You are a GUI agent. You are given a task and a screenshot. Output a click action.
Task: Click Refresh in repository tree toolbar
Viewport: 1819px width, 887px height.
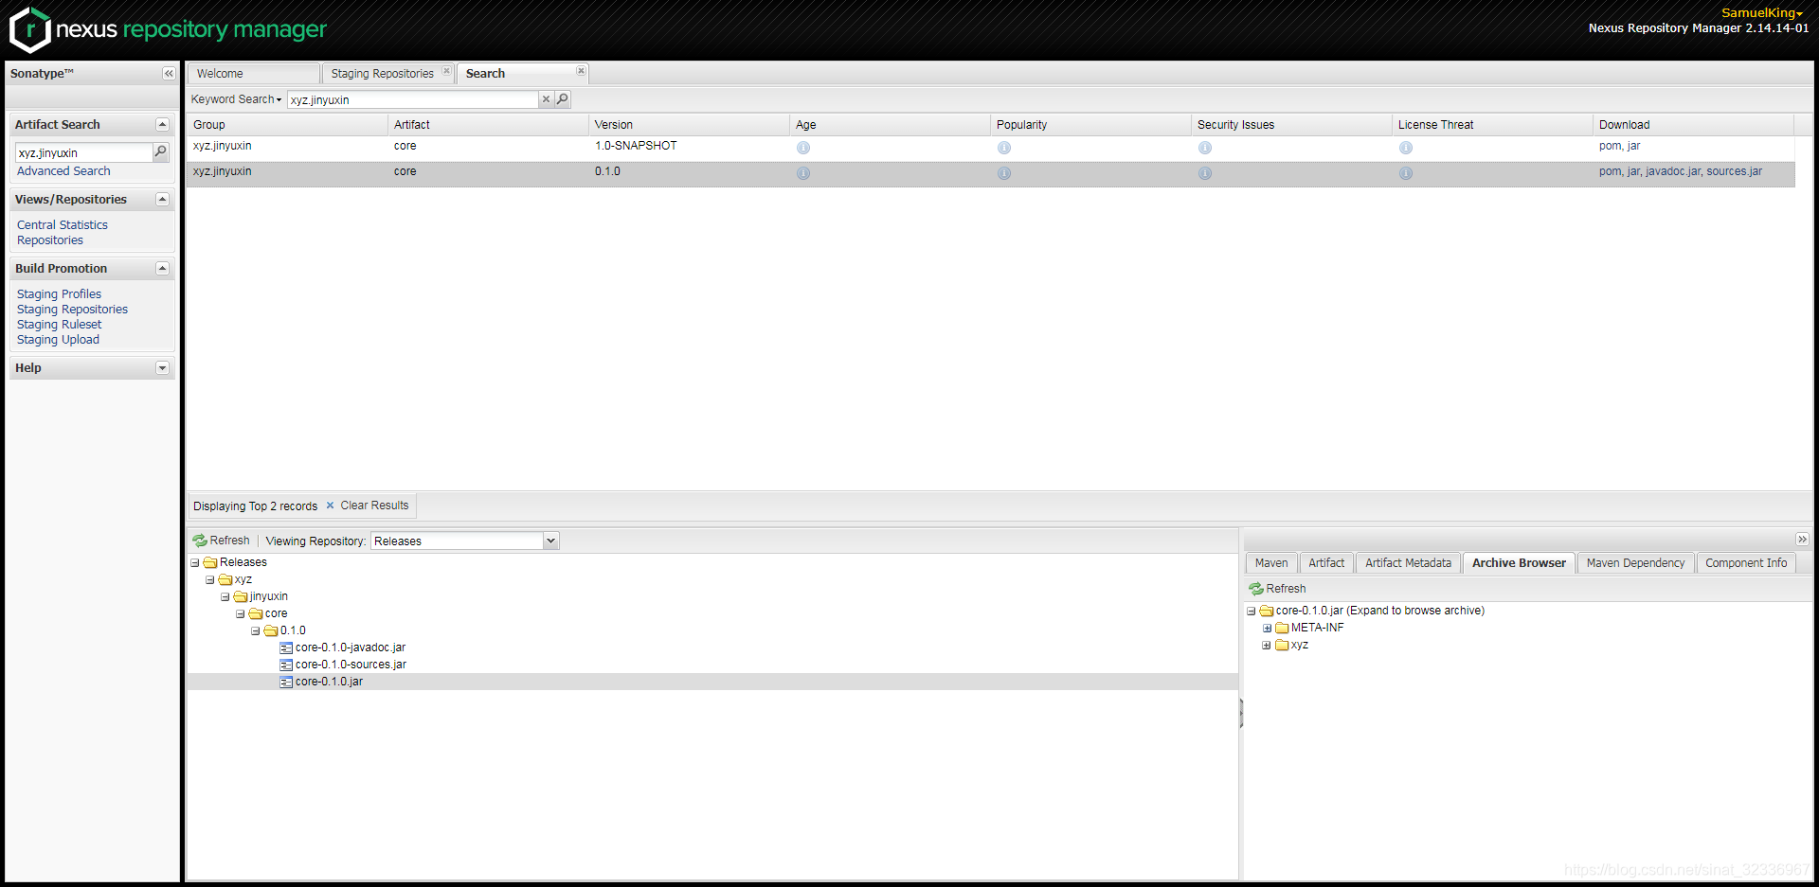(222, 541)
